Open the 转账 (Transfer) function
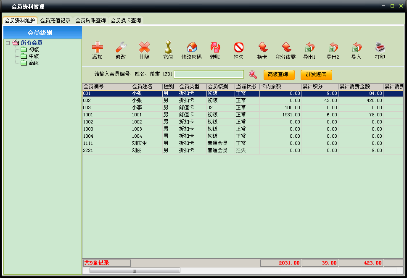The width and height of the screenshot is (407, 278). (x=215, y=48)
